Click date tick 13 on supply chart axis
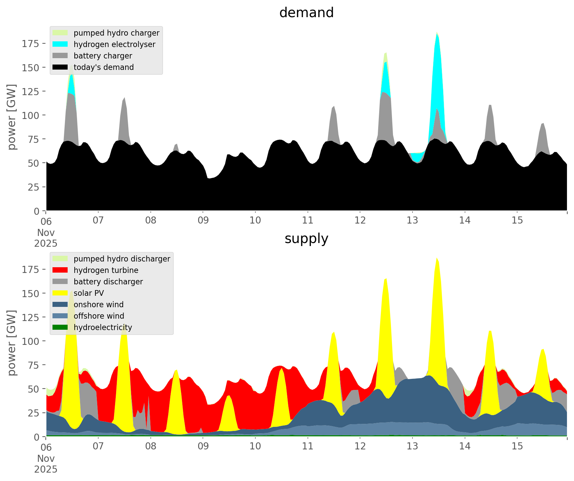 pyautogui.click(x=412, y=446)
